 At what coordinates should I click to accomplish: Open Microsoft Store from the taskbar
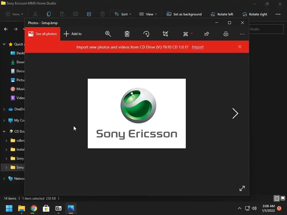(46, 208)
